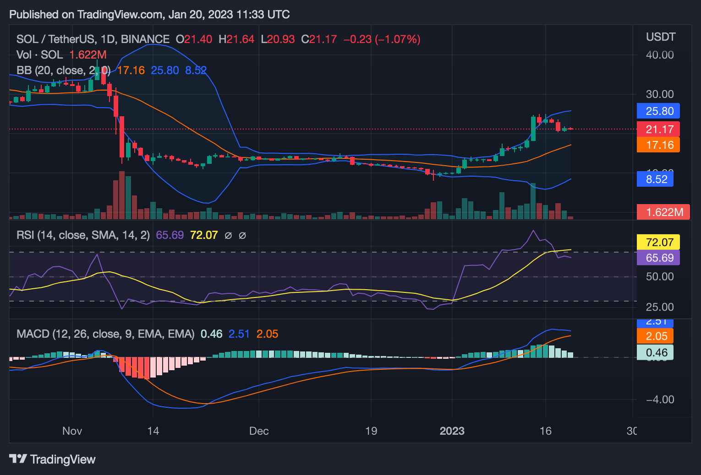Click the orange 17.16 value in BB legend
701x475 pixels.
click(131, 70)
